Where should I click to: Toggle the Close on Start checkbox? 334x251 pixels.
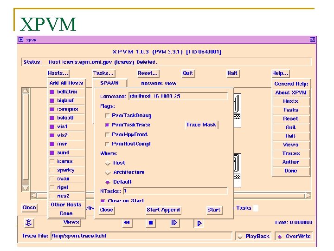coord(103,201)
